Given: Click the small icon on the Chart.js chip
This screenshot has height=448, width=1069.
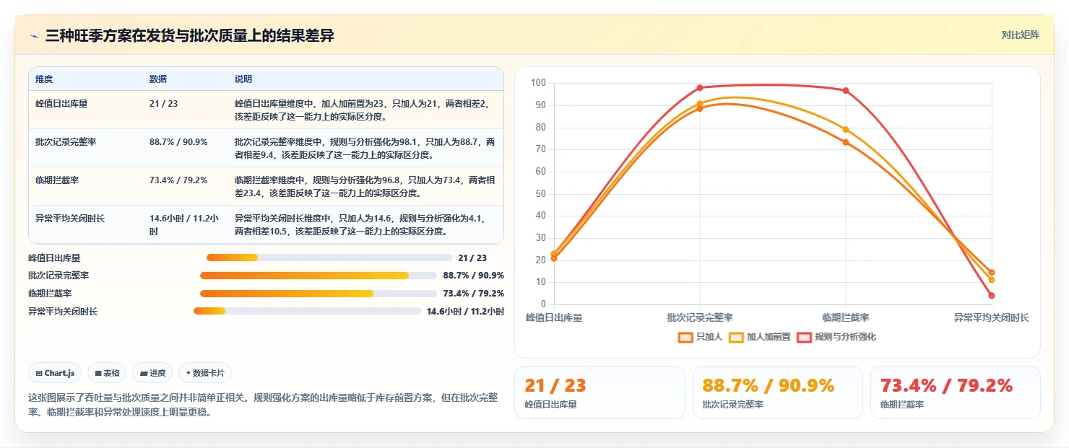Looking at the screenshot, I should [39, 373].
